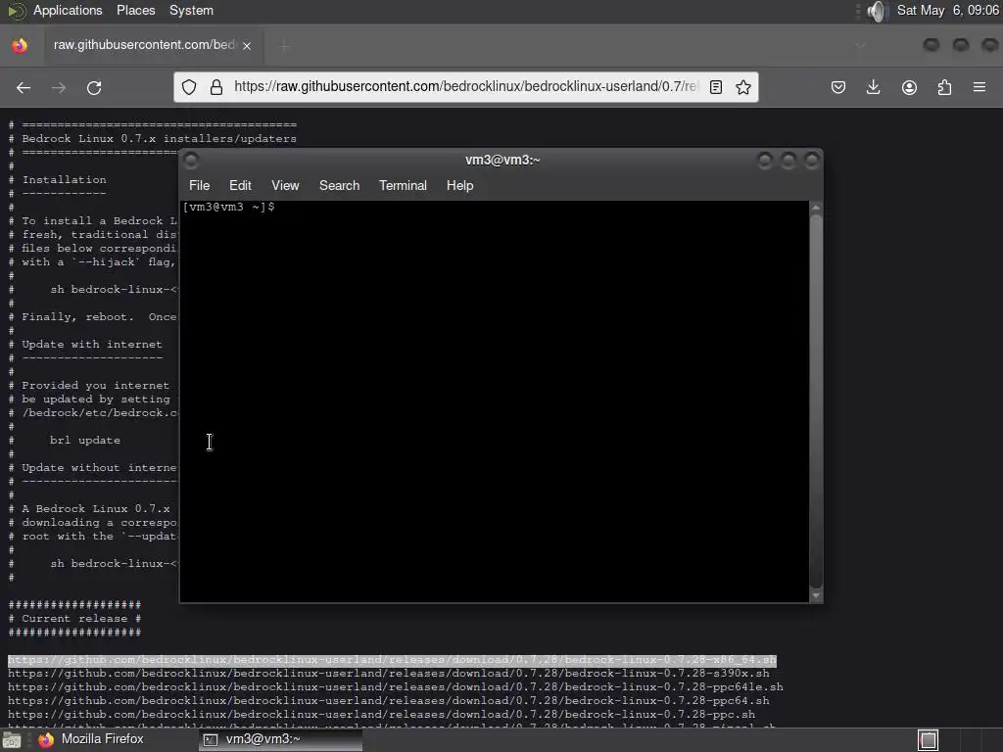Click 'Bedrock Linux 0.7.x installers/updaters' heading

(159, 138)
